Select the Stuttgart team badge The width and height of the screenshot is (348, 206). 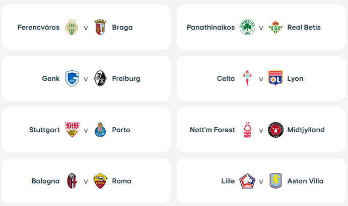[x=72, y=130]
